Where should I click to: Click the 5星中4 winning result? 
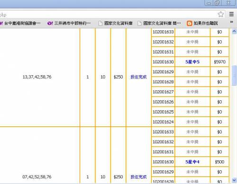coord(192,162)
